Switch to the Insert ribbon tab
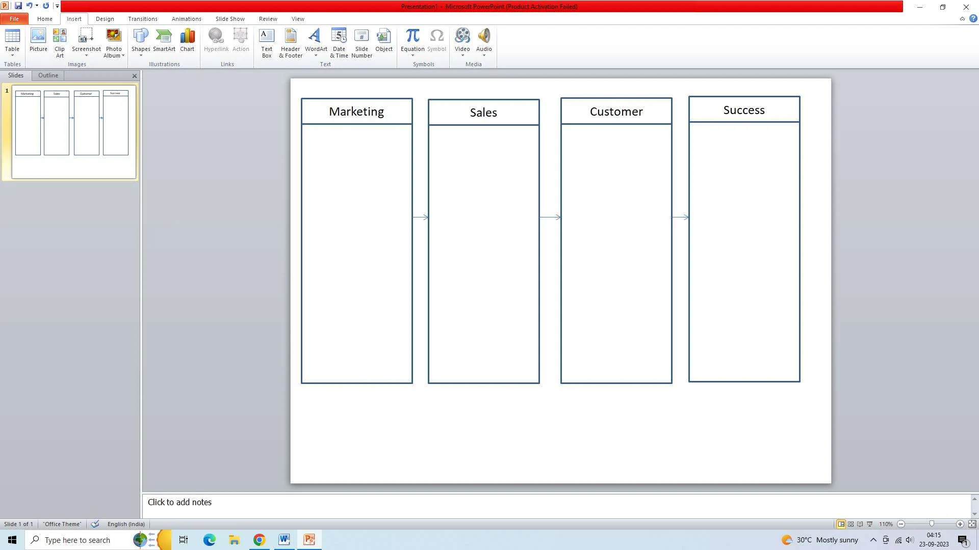Viewport: 979px width, 550px height. tap(74, 18)
